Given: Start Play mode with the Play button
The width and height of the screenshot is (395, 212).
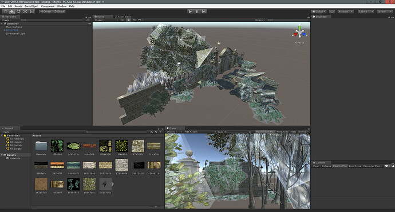Looking at the screenshot, I should click(190, 11).
